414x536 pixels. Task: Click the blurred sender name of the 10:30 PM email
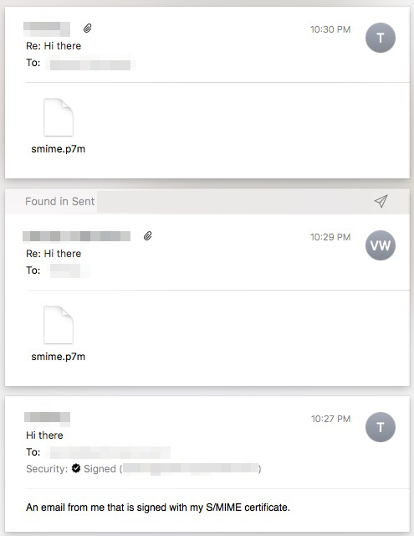(x=47, y=28)
